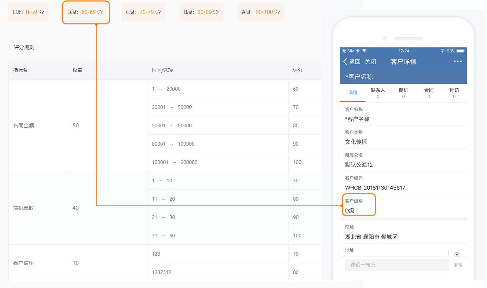
Task: Click the range 21 ~ 30 cell
Action: pos(218,217)
